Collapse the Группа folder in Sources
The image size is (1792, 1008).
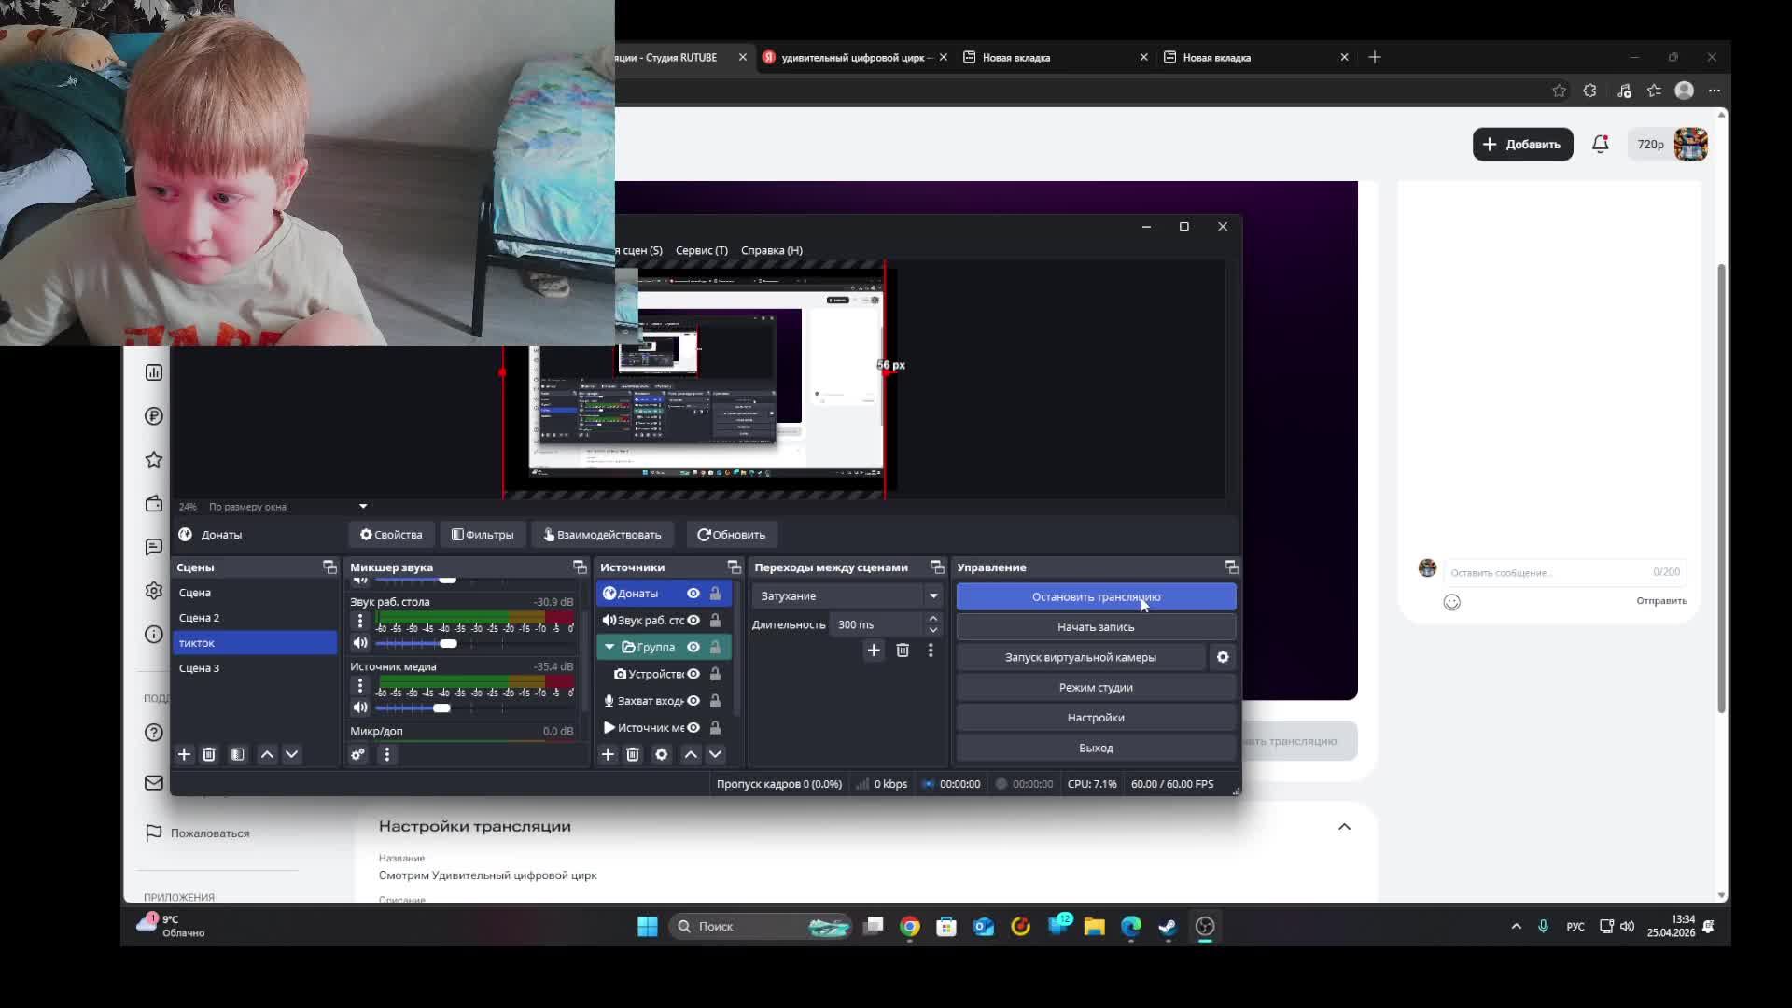[x=609, y=647]
